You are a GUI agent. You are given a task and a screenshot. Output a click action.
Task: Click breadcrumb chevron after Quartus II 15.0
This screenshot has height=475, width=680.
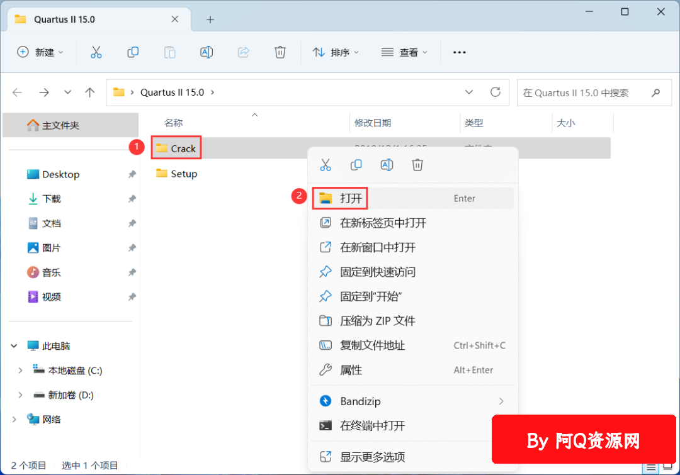click(x=213, y=92)
